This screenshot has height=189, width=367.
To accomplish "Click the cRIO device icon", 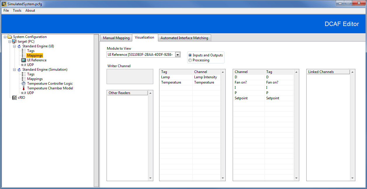I will [14, 97].
